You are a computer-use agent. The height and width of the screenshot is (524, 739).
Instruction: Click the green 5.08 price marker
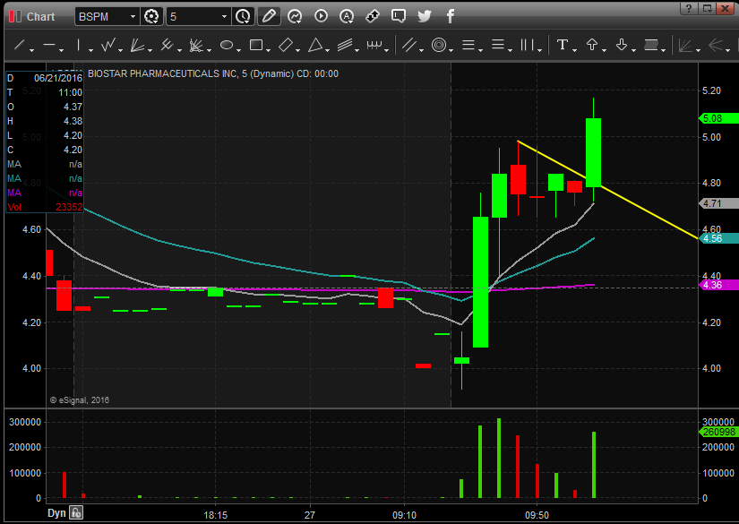point(718,118)
